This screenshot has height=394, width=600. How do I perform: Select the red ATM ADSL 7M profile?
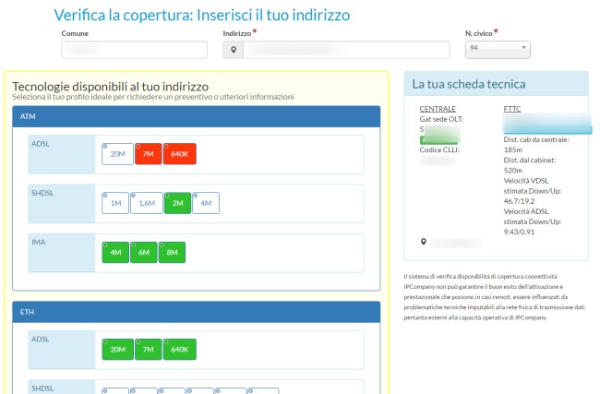pyautogui.click(x=148, y=154)
